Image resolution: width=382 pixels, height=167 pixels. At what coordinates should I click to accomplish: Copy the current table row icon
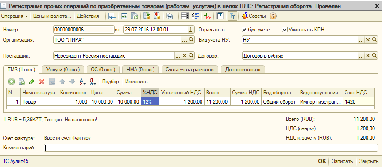[22, 82]
